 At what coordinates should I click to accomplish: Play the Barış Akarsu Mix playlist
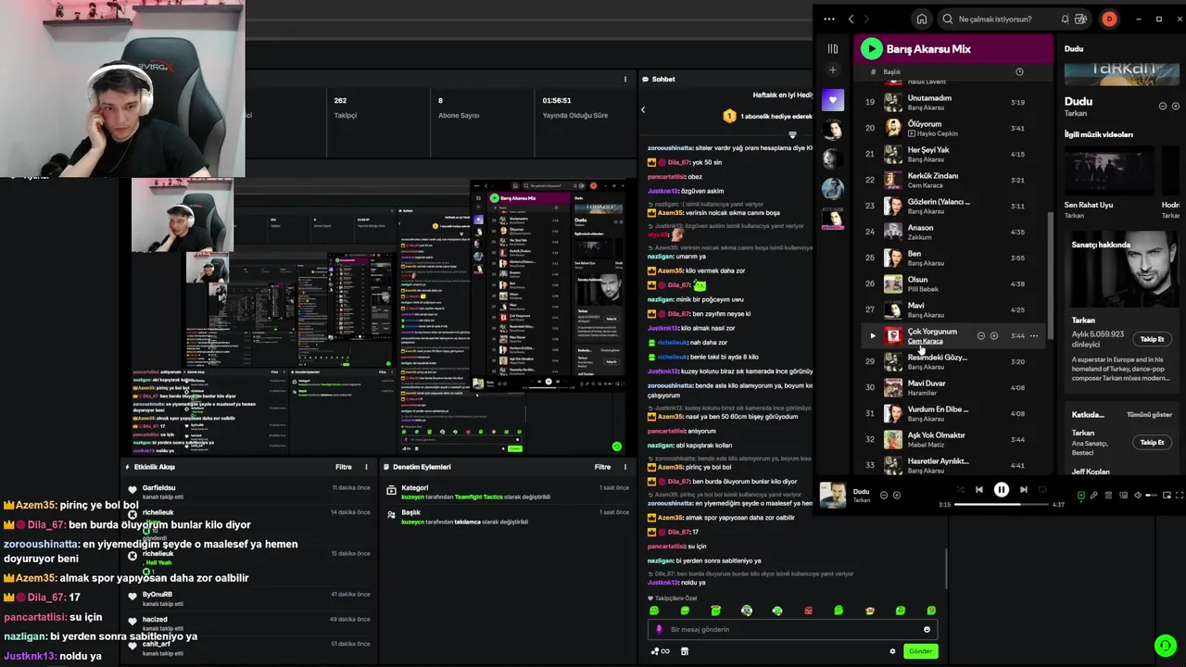tap(870, 48)
